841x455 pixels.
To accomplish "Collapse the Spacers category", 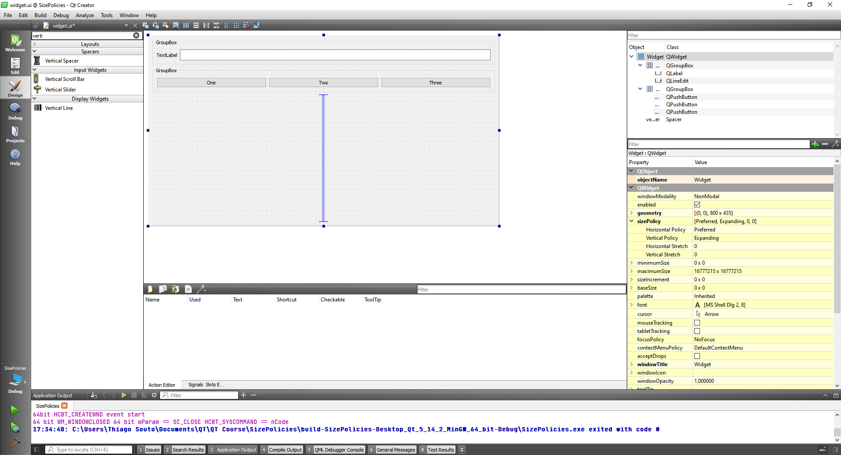I will pyautogui.click(x=34, y=52).
